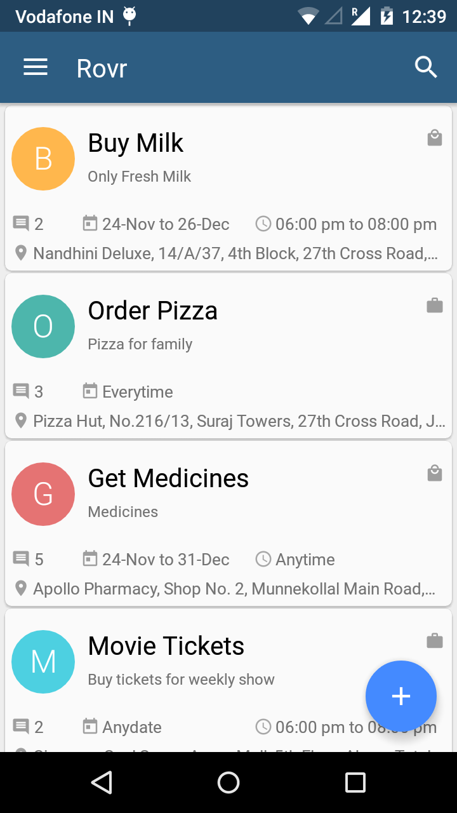Image resolution: width=457 pixels, height=813 pixels.
Task: Tap the search magnifier icon
Action: pyautogui.click(x=426, y=67)
